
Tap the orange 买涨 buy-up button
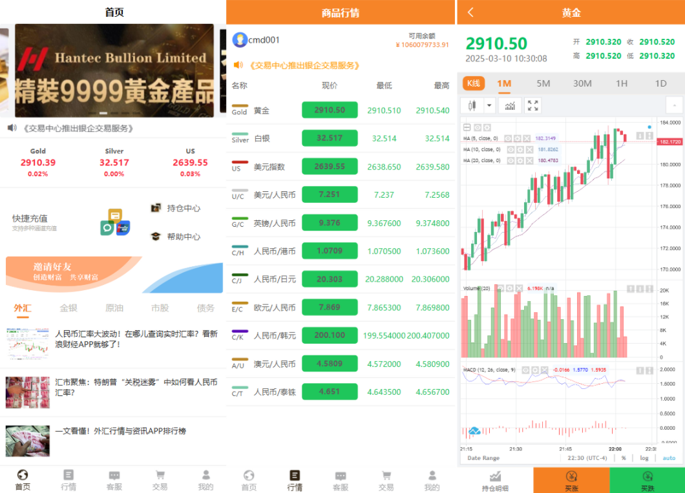coord(571,480)
